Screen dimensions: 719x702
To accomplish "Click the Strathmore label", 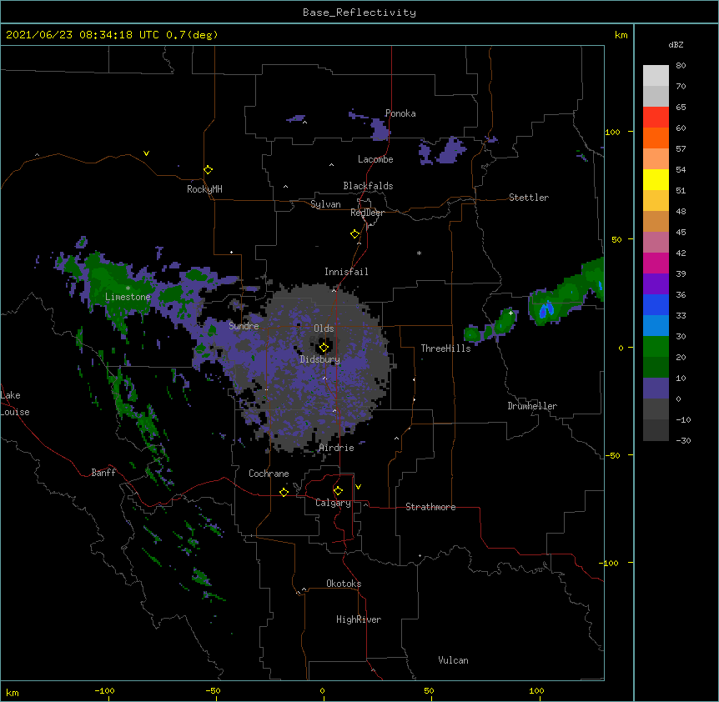I will [430, 507].
